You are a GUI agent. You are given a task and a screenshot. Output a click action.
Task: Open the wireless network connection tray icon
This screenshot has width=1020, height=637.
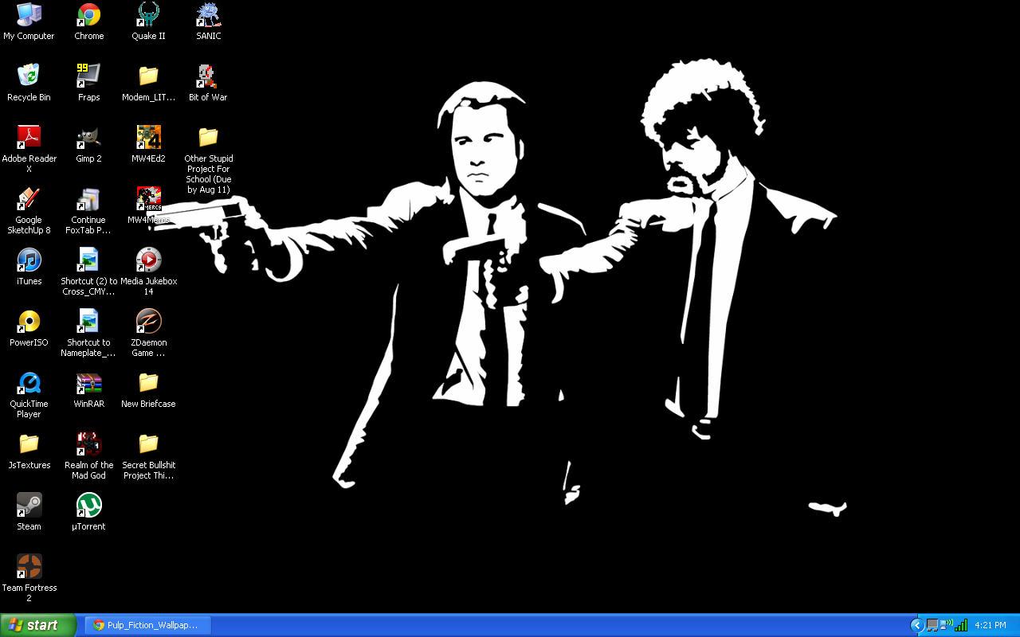(946, 625)
